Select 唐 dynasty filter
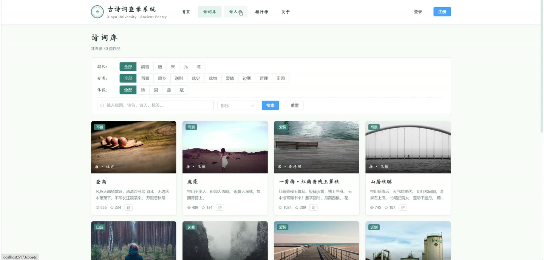The width and height of the screenshot is (544, 260). (160, 67)
